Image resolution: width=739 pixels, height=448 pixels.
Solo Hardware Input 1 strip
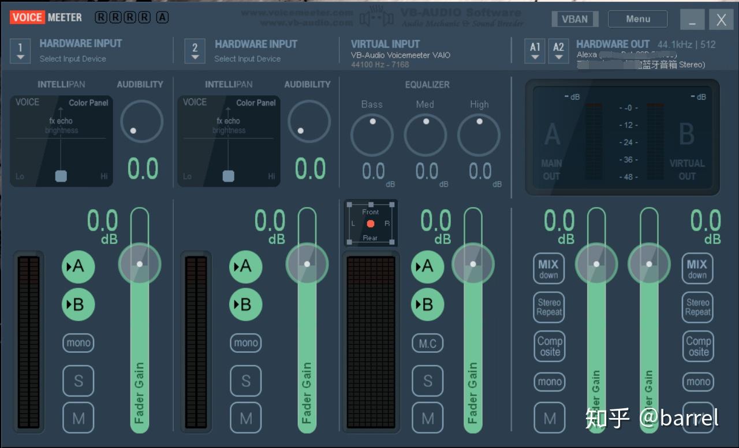(79, 381)
